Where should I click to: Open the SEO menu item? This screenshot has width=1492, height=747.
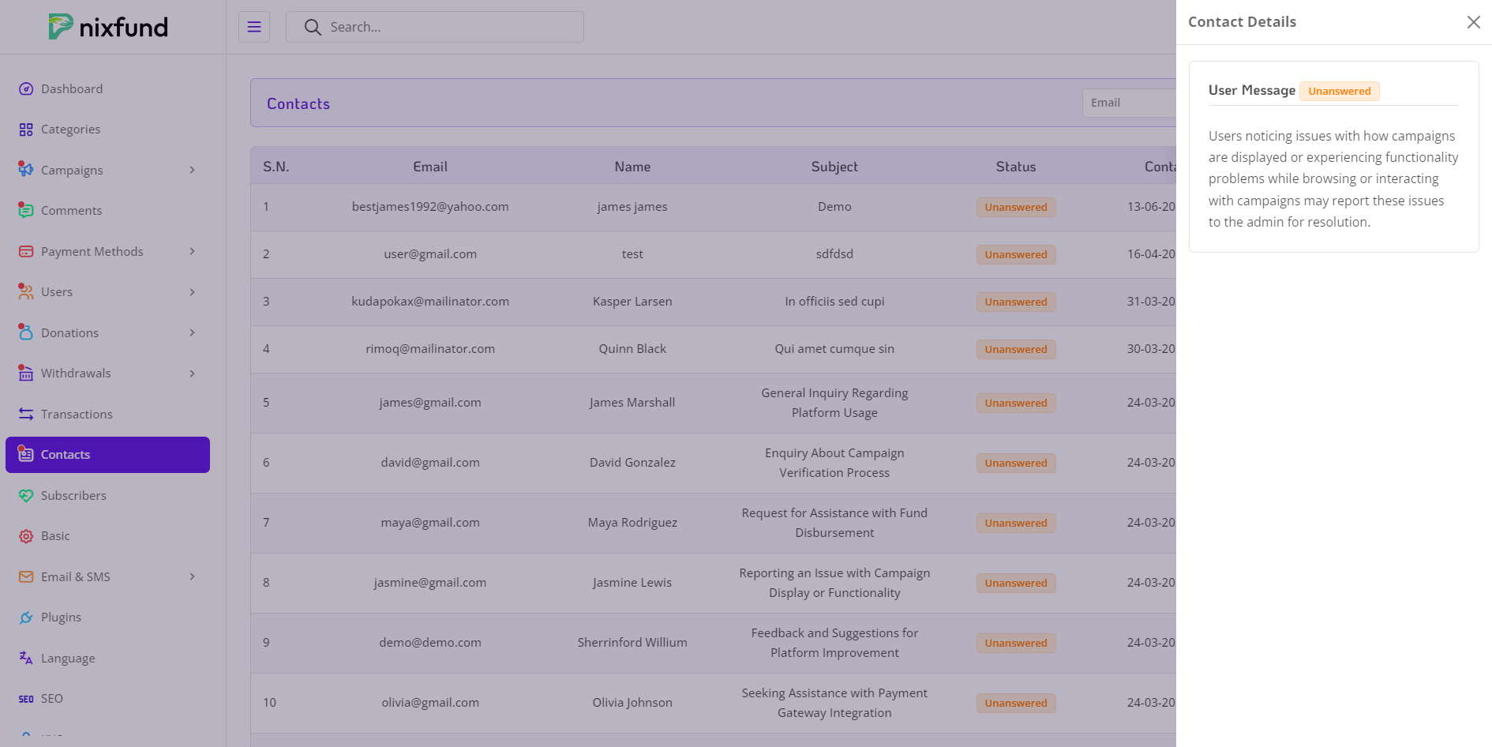coord(51,699)
